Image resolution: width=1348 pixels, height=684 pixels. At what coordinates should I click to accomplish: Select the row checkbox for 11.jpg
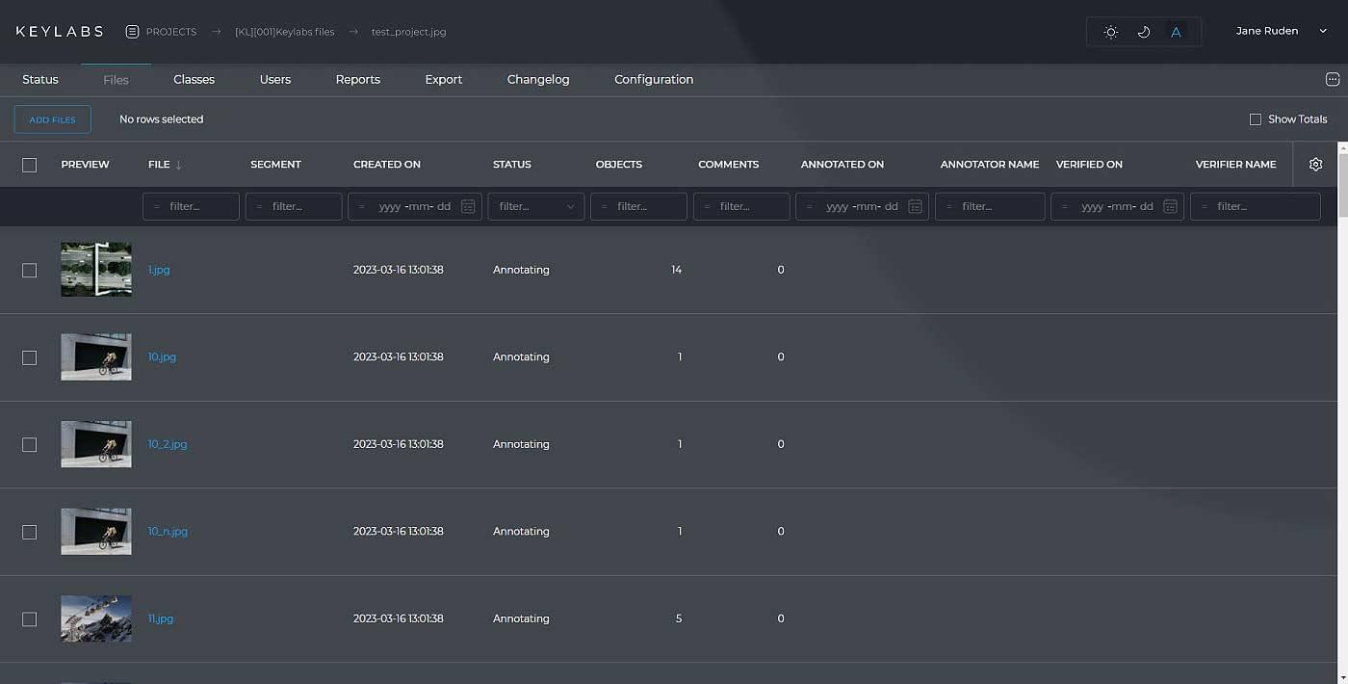click(30, 619)
